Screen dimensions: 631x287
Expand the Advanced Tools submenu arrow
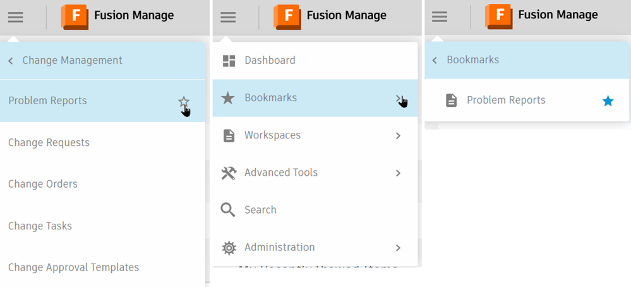pyautogui.click(x=398, y=173)
